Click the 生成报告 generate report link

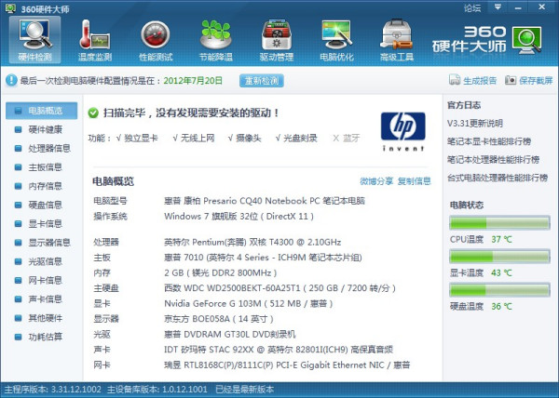click(x=472, y=80)
